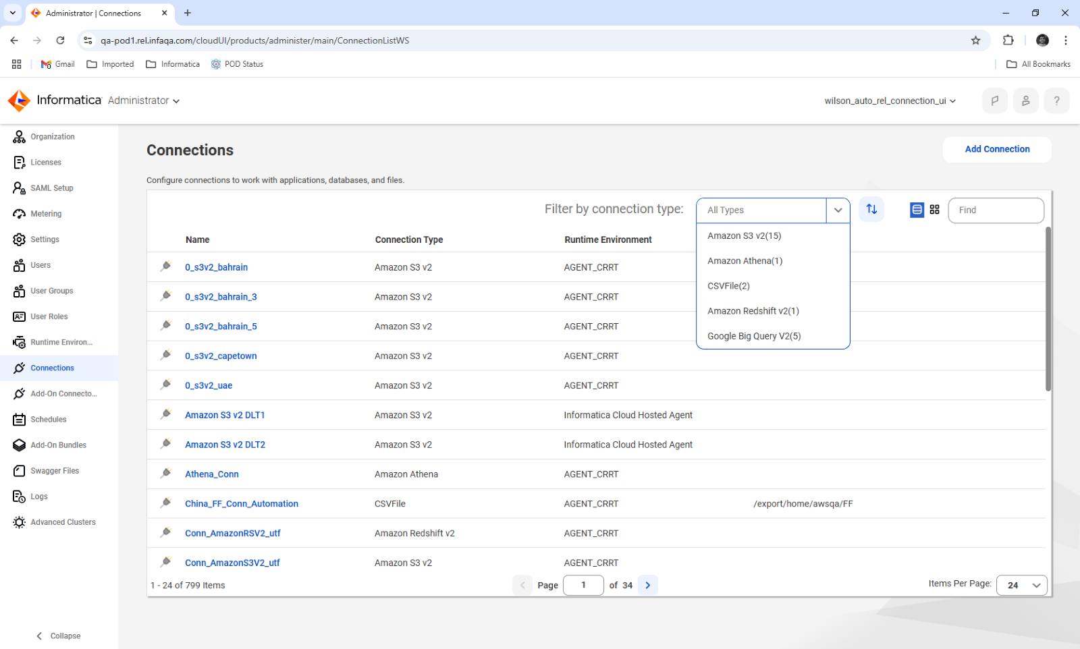
Task: Choose Amazon Redshift v2(1) filter option
Action: tap(773, 311)
